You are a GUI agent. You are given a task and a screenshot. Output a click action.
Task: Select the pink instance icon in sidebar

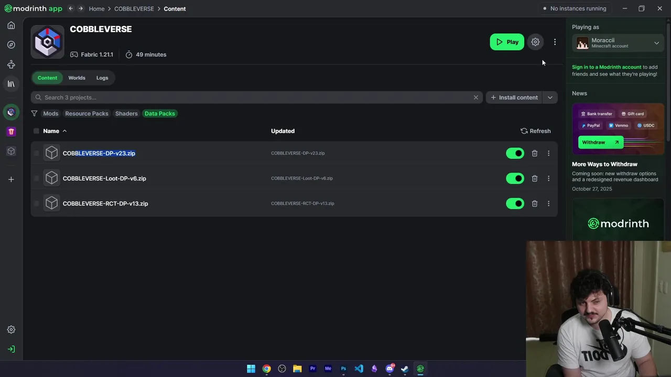11,131
